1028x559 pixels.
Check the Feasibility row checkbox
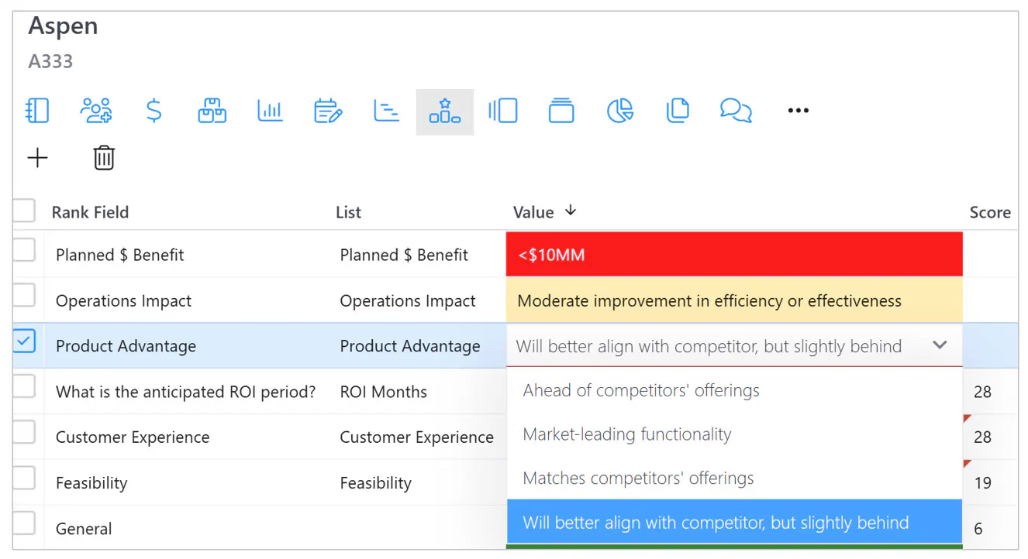coord(24,478)
